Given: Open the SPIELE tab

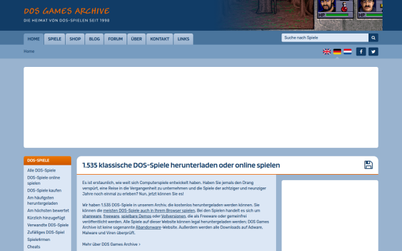Looking at the screenshot, I should tap(55, 39).
